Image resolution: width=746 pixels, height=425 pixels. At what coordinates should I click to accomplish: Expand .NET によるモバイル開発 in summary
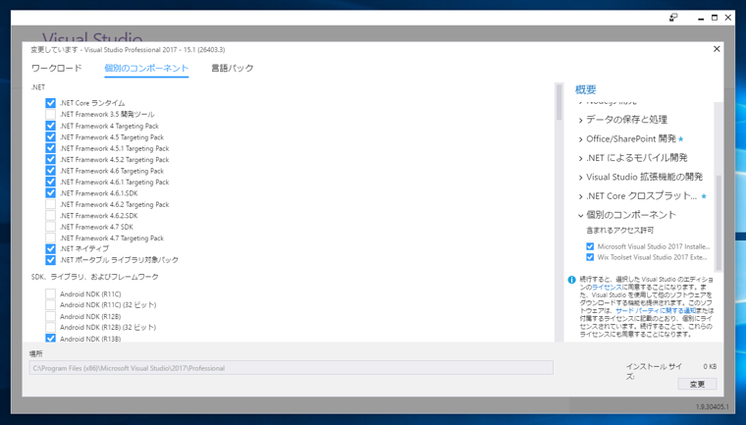pyautogui.click(x=580, y=158)
